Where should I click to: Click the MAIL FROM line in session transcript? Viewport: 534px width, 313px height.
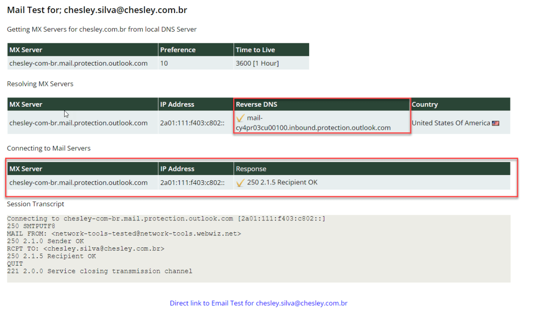click(x=124, y=234)
